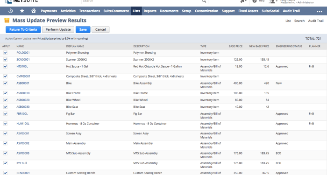This screenshot has width=327, height=175.
Task: Open item POL00001
Action: click(x=23, y=53)
